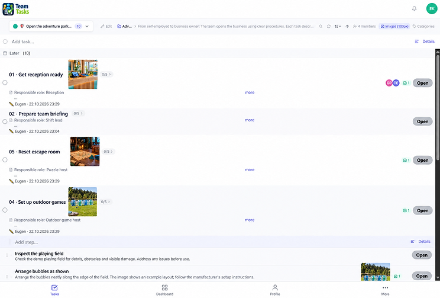Click Open status on Reset escape room

coord(422,160)
